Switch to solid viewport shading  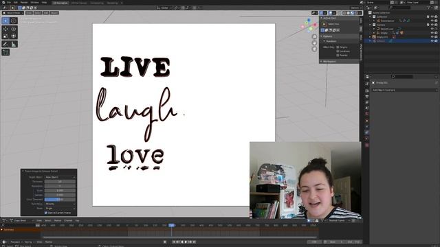349,13
